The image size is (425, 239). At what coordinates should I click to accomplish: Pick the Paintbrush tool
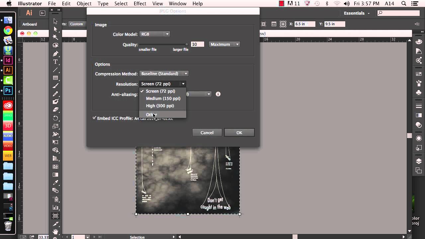click(55, 86)
